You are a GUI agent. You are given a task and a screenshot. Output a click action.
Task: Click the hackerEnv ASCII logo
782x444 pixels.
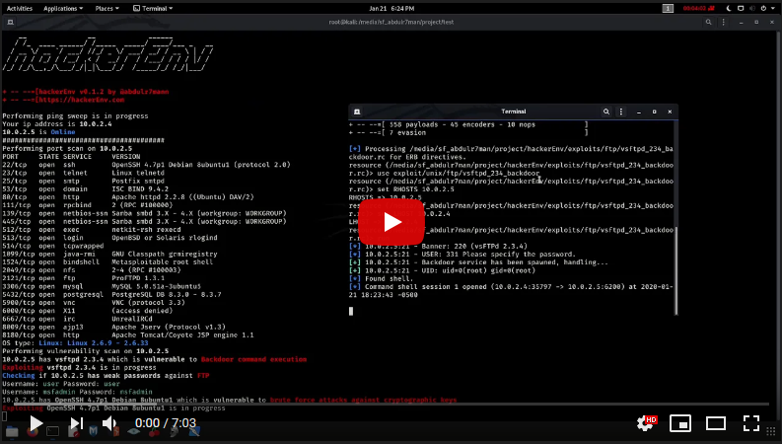pos(108,54)
